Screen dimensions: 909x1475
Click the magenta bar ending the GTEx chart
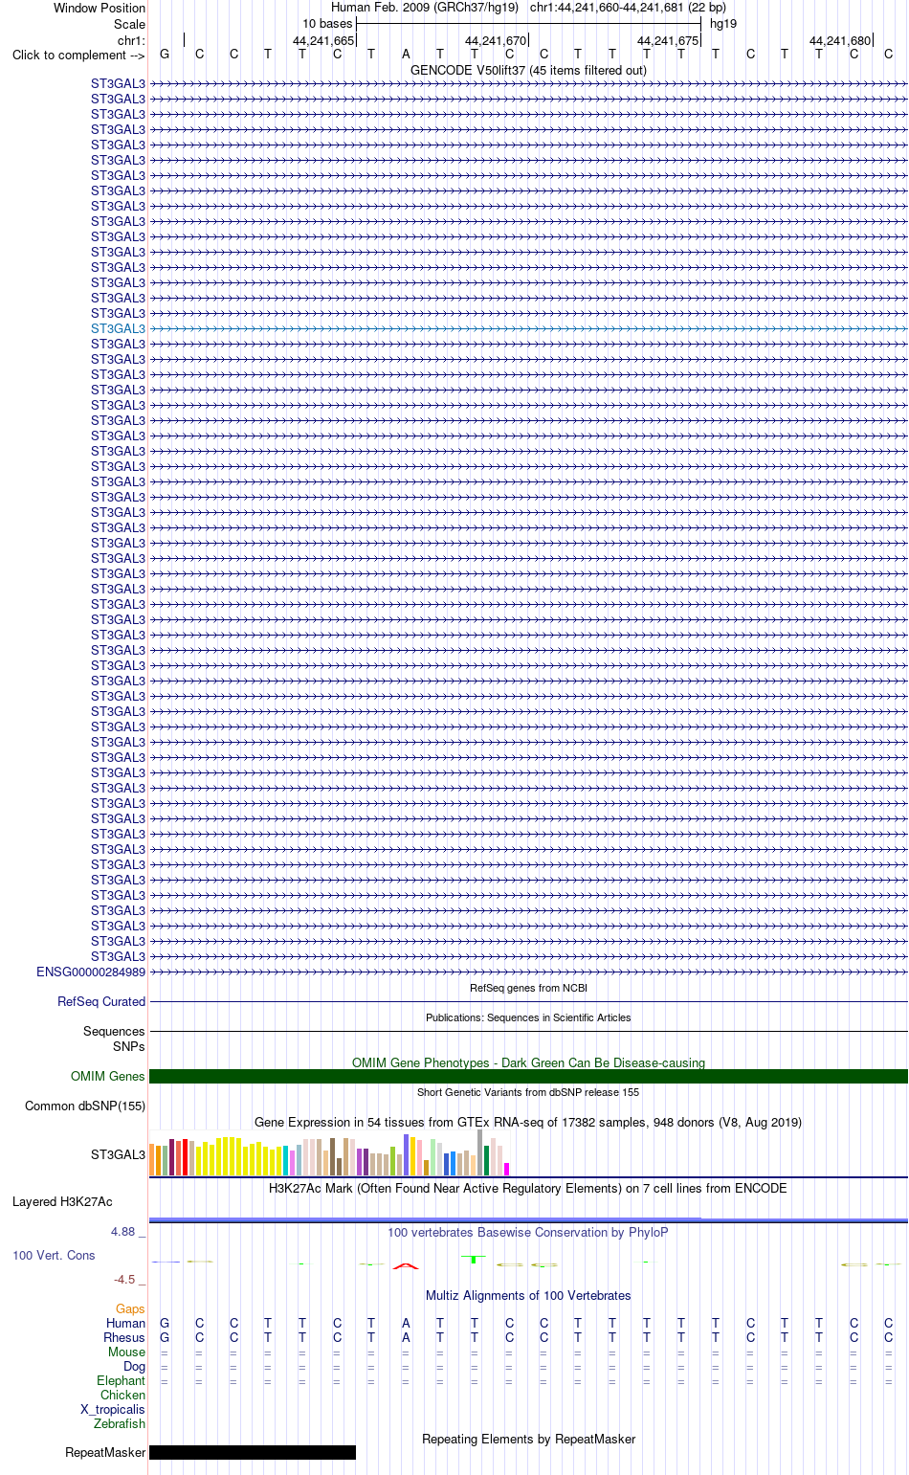click(x=507, y=1169)
